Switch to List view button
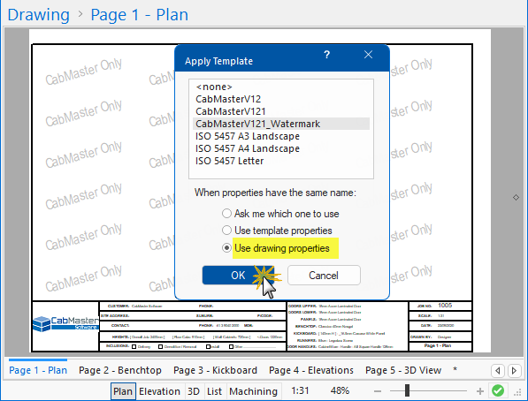 point(215,391)
